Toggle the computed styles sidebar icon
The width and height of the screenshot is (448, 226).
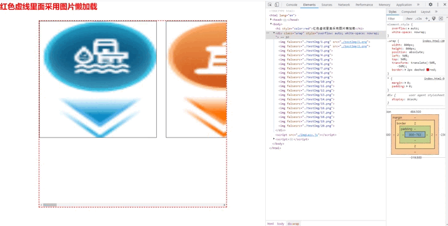pos(441,18)
